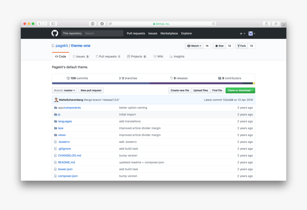Click Safari's sidebar toggle icon
The image size is (307, 210).
click(x=53, y=24)
